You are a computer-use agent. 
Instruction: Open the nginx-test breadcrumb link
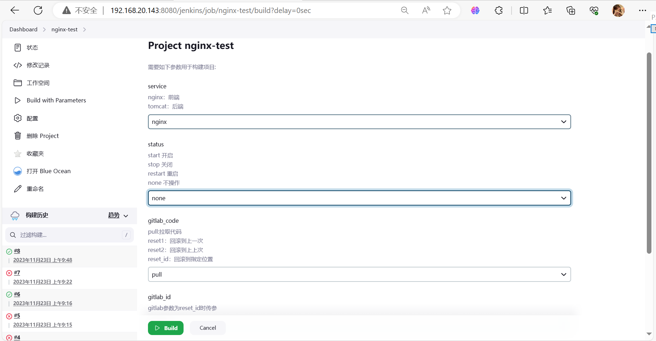pos(64,30)
